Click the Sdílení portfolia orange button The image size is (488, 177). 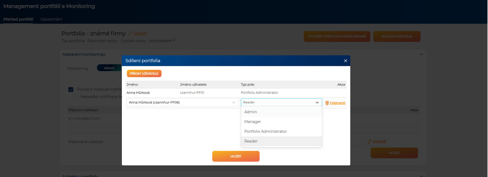(x=397, y=36)
